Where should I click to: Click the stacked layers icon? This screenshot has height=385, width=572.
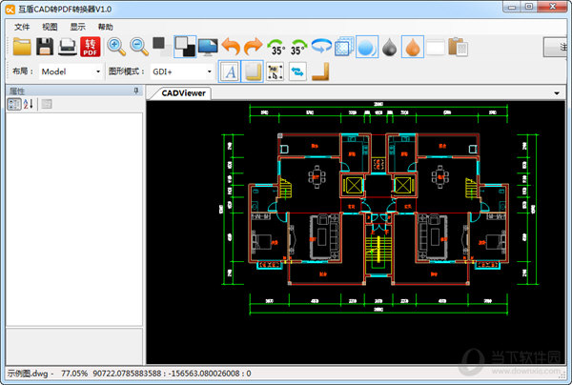(x=344, y=47)
